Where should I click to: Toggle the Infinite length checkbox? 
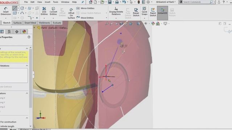pos(7,126)
